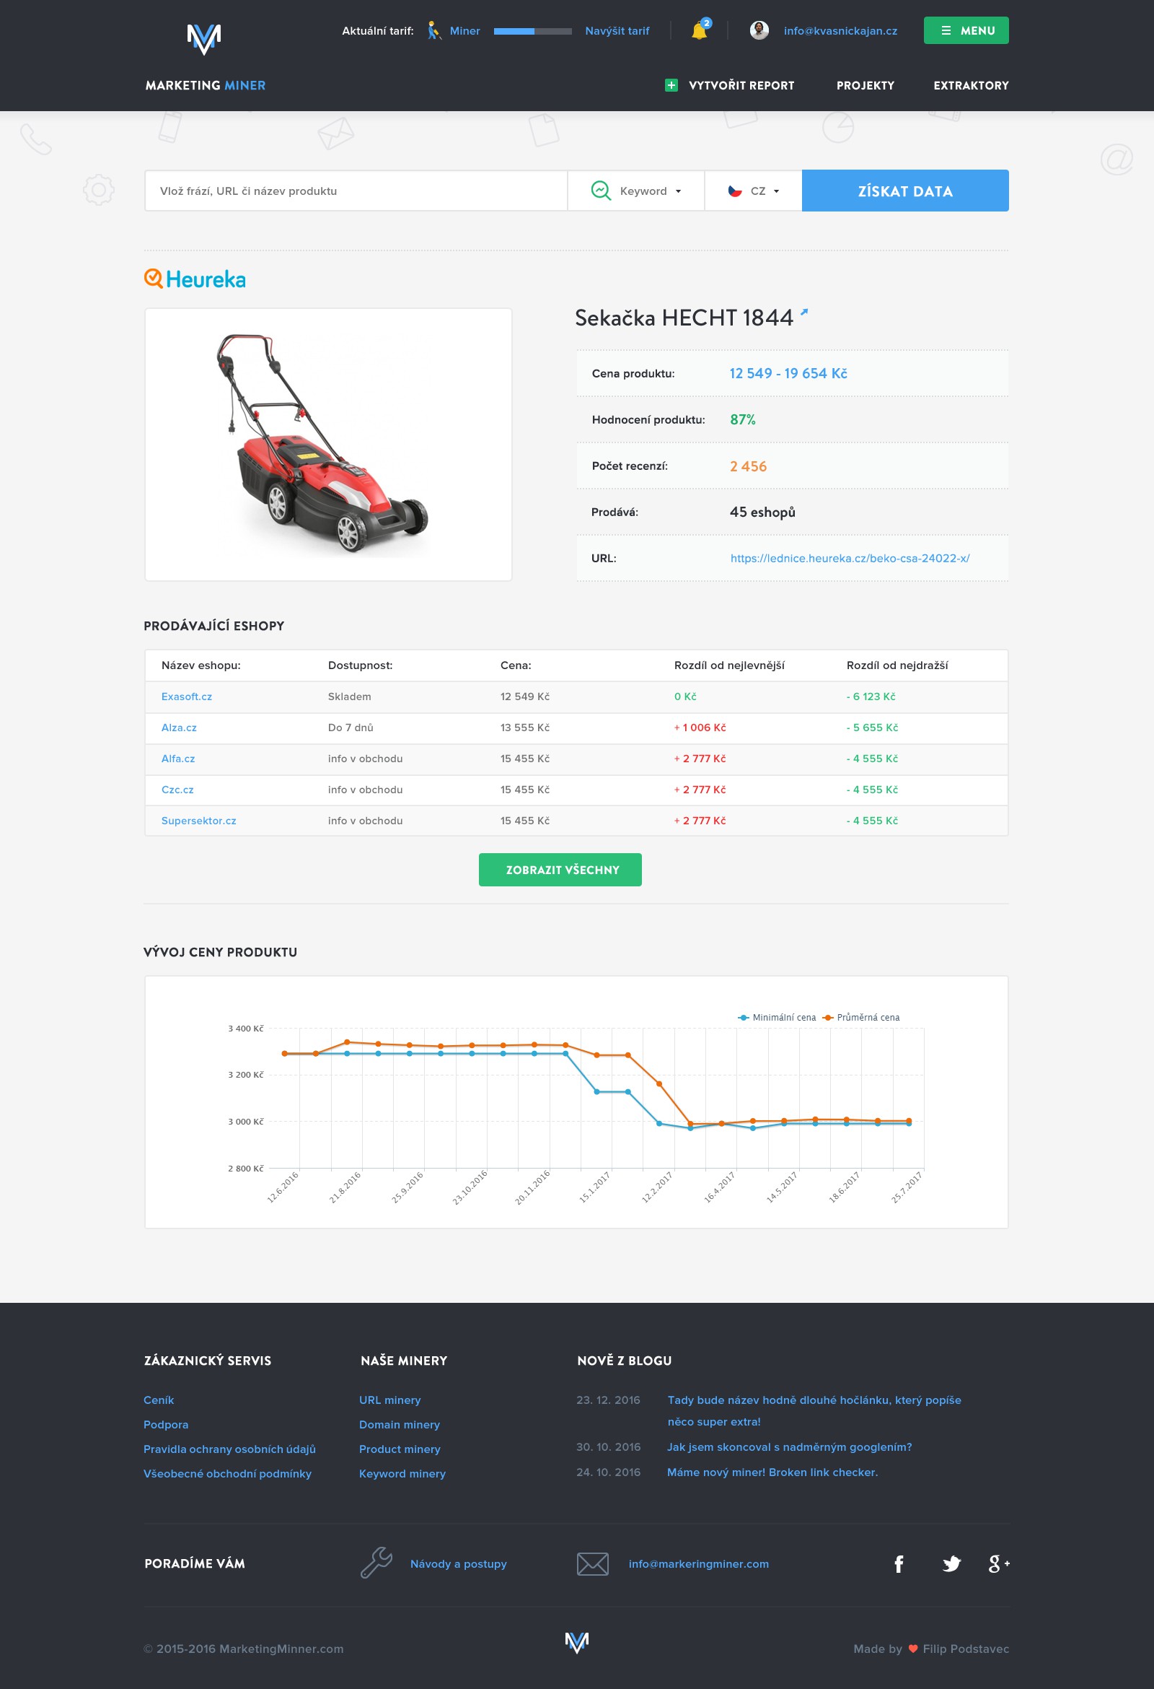
Task: Open the Keyword type dropdown
Action: (x=636, y=191)
